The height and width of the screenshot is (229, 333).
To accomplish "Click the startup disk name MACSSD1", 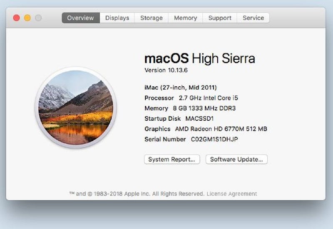I will pos(199,119).
